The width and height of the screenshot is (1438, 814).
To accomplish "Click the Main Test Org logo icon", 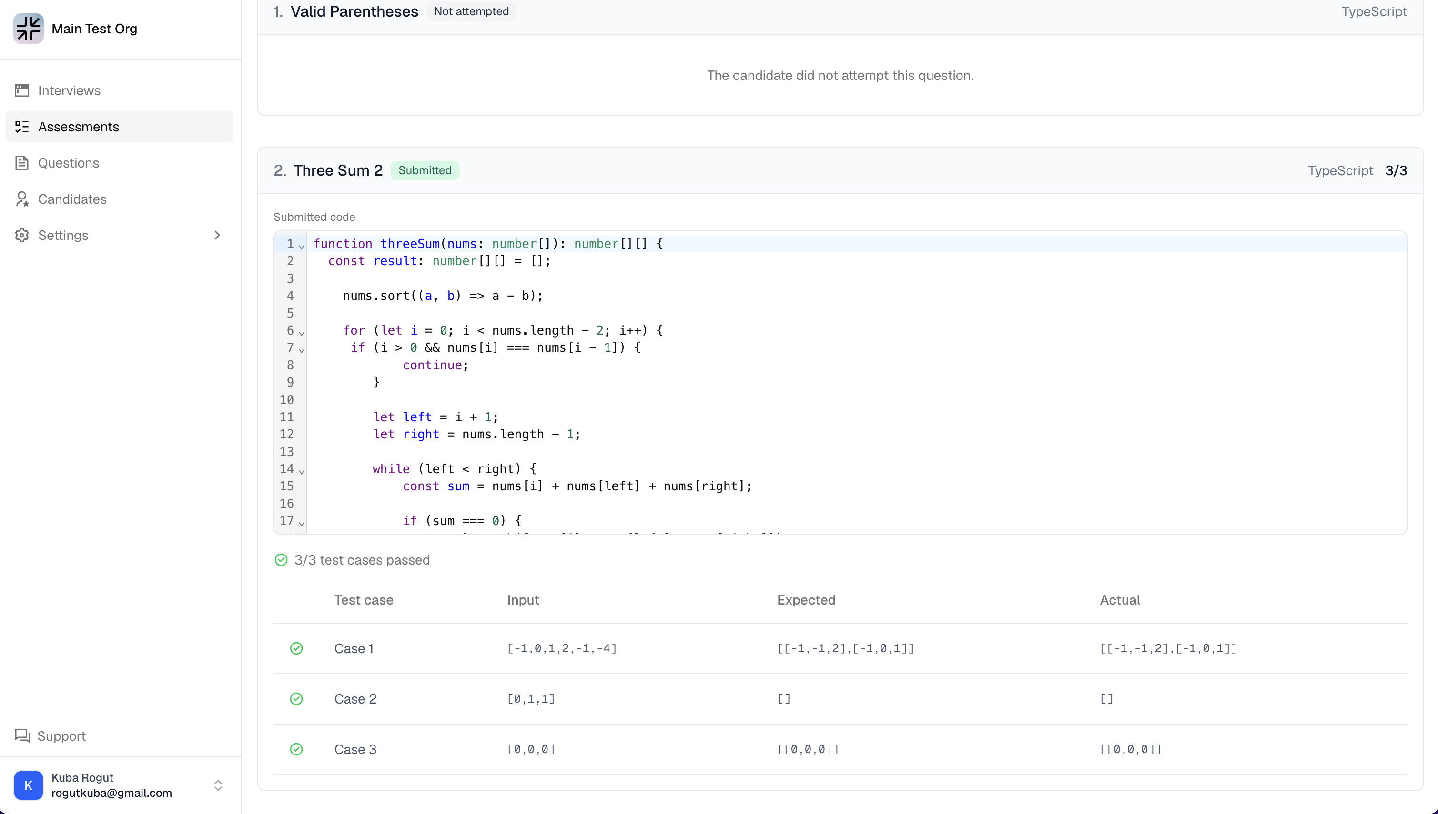I will (x=29, y=29).
